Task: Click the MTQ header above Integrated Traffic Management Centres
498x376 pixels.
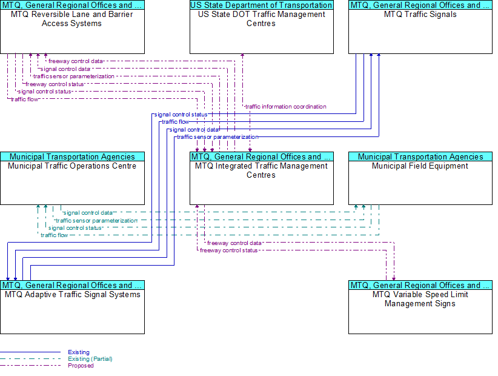Action: (x=262, y=156)
